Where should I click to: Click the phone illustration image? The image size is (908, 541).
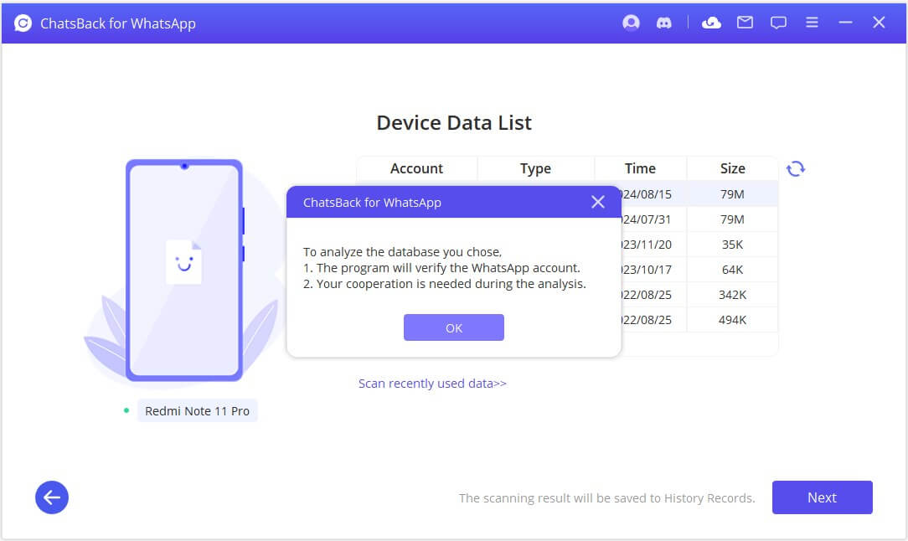[x=184, y=270]
